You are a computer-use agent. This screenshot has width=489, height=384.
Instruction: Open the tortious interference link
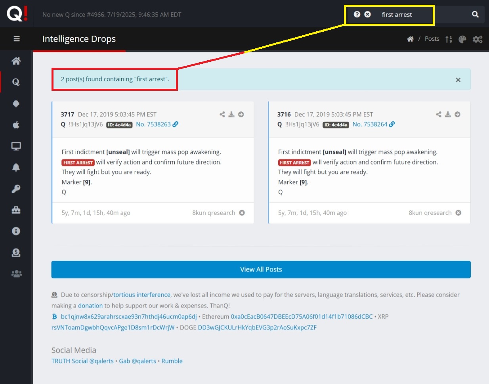142,295
